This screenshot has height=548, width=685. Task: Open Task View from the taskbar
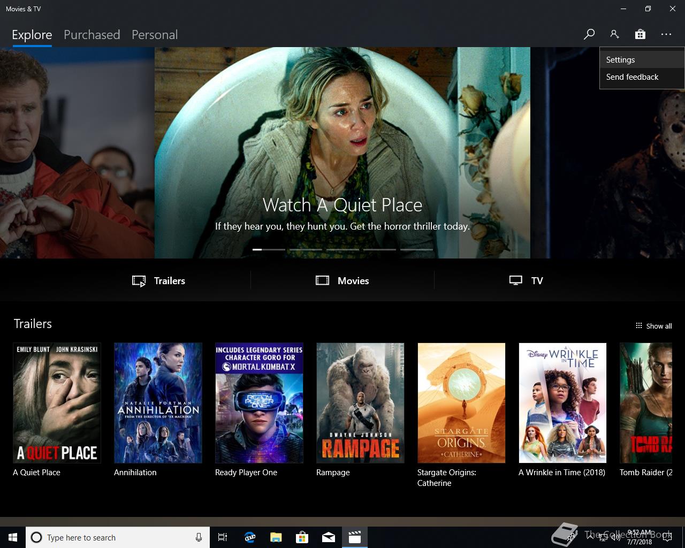223,537
